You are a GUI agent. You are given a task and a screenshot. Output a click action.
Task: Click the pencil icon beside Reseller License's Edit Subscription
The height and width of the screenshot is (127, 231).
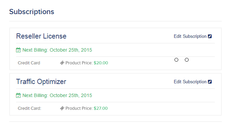pos(210,36)
